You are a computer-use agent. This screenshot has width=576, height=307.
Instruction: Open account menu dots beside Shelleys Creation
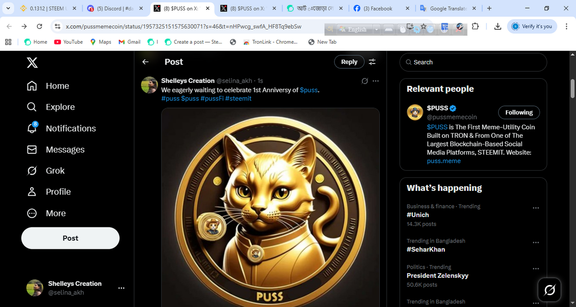(121, 288)
